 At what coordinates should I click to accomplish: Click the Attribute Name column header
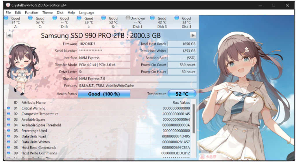pos(34,103)
